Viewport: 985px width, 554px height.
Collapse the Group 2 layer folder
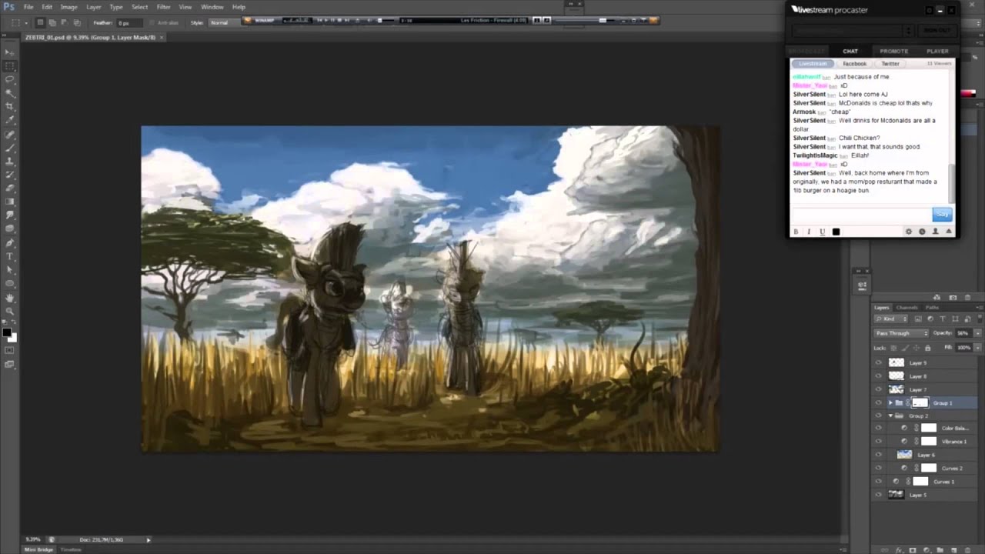pyautogui.click(x=890, y=416)
